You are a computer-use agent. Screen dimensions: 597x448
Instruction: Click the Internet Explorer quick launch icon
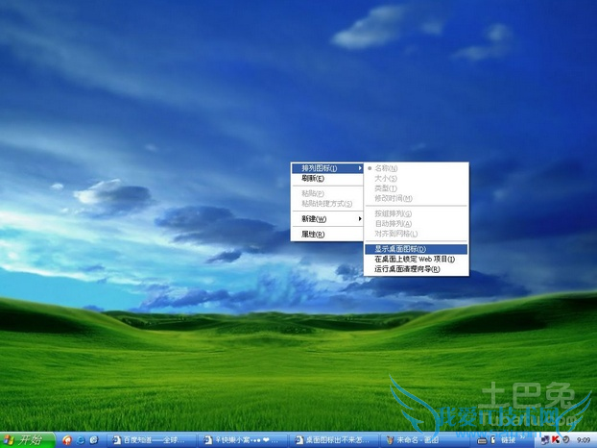(81, 440)
